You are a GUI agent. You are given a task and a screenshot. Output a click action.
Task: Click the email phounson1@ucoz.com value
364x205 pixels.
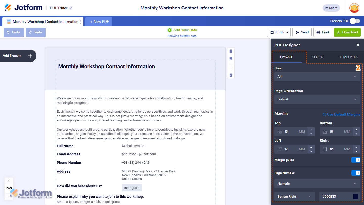[x=139, y=154]
